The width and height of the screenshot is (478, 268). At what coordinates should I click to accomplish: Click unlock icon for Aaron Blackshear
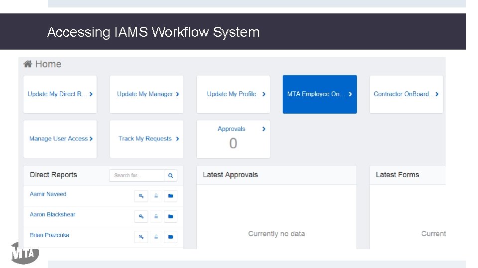pyautogui.click(x=156, y=216)
